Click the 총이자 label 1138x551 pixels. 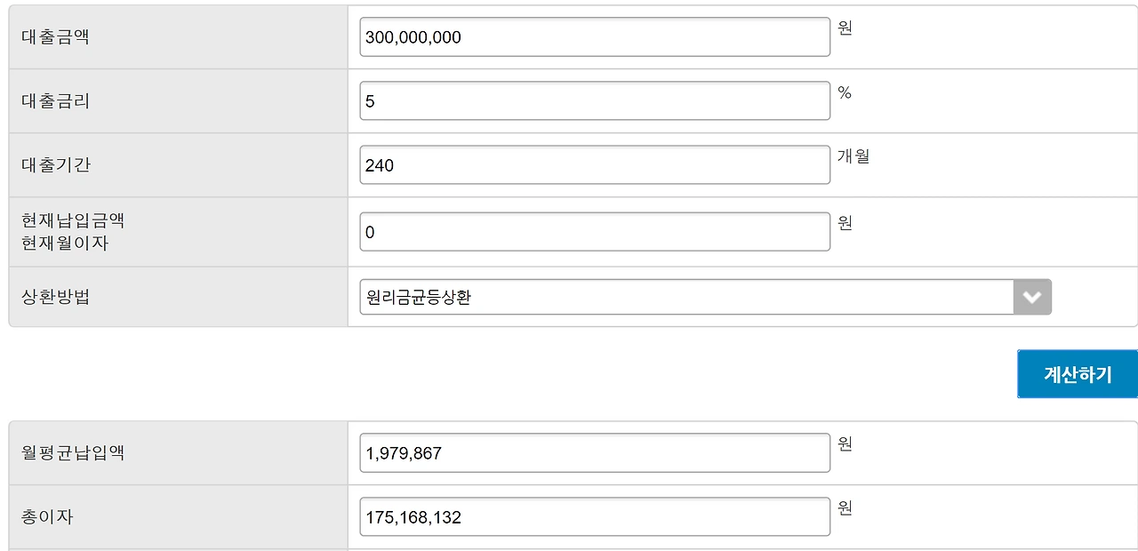pos(47,516)
